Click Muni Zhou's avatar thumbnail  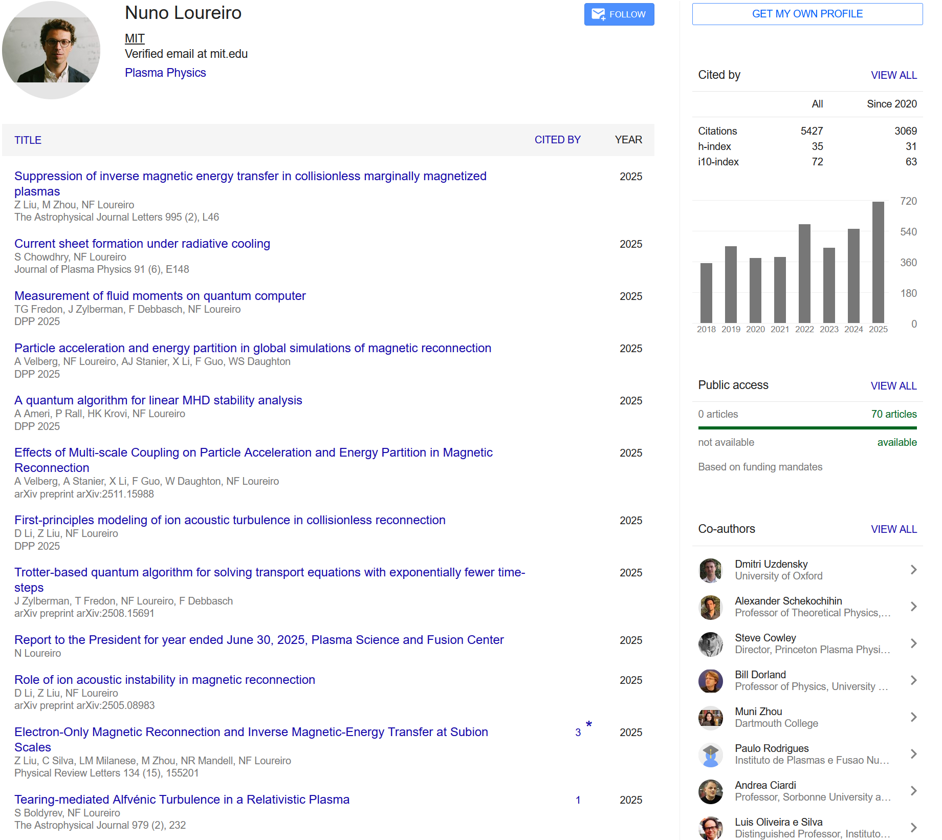pyautogui.click(x=711, y=718)
